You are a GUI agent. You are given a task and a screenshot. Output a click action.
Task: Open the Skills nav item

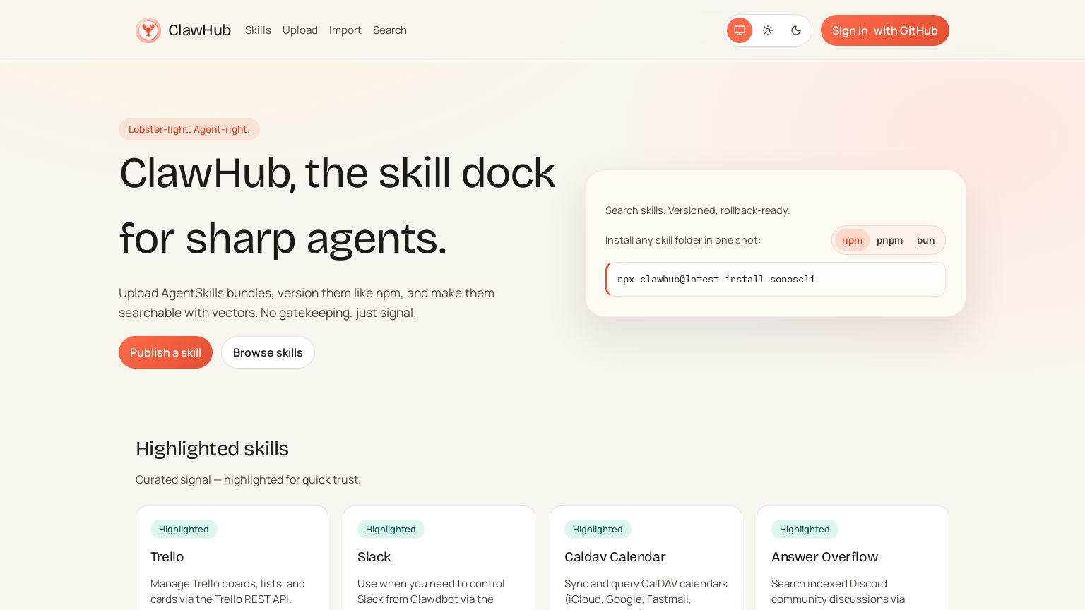coord(258,30)
